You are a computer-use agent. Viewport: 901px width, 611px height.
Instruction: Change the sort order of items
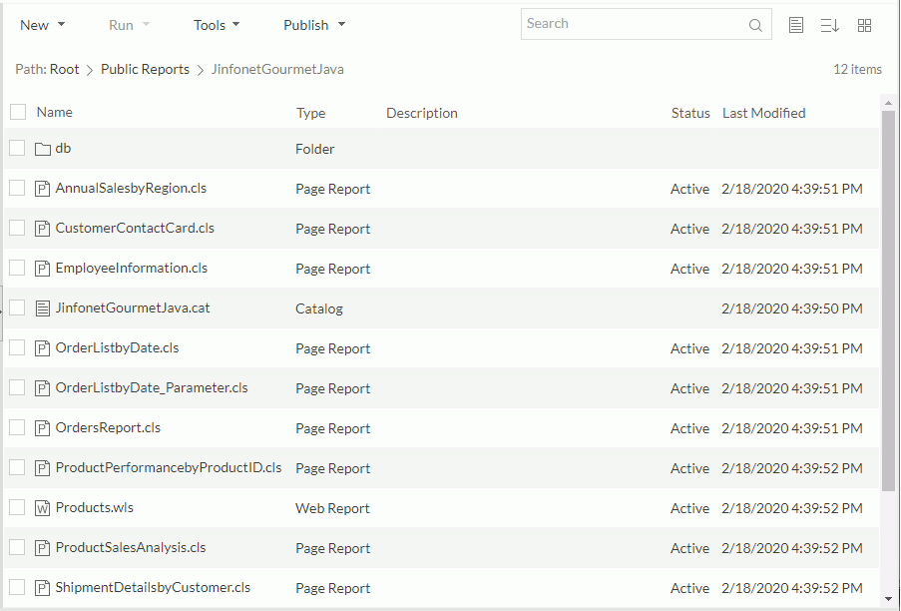(x=829, y=25)
